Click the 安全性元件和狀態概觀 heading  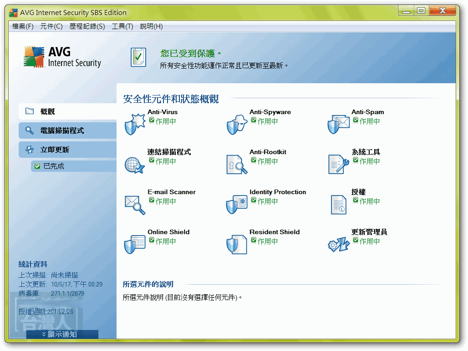(x=171, y=99)
